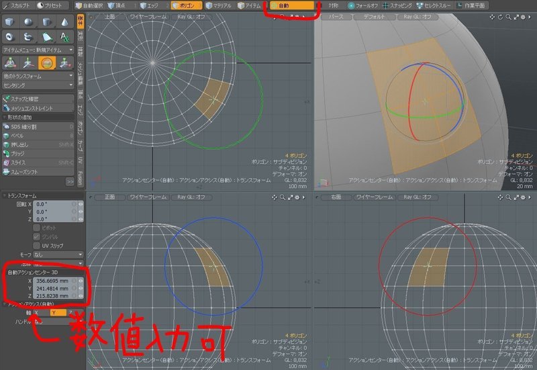Click the pan icon in front viewport
537x370 pixels.
[x=275, y=197]
